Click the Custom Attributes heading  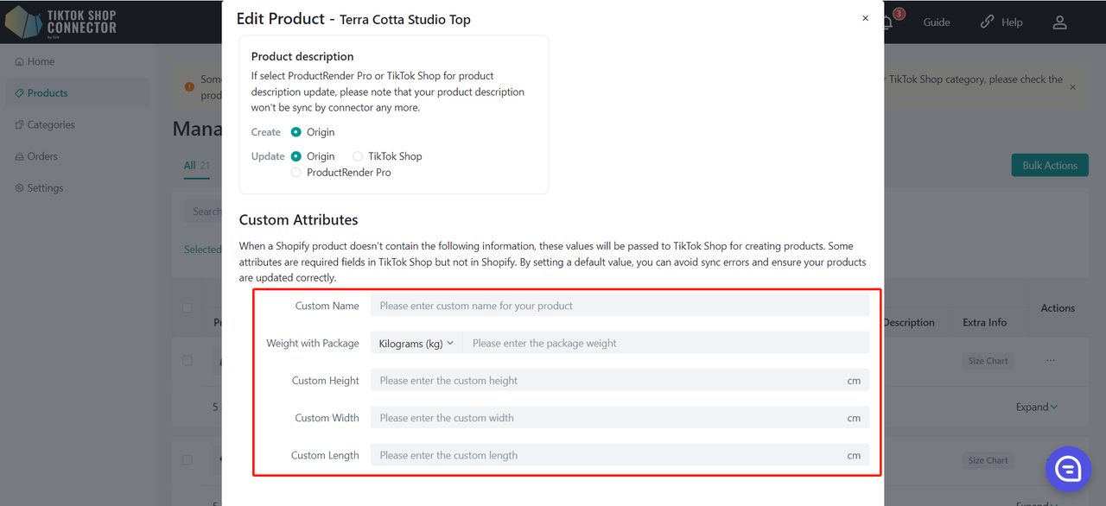point(298,220)
